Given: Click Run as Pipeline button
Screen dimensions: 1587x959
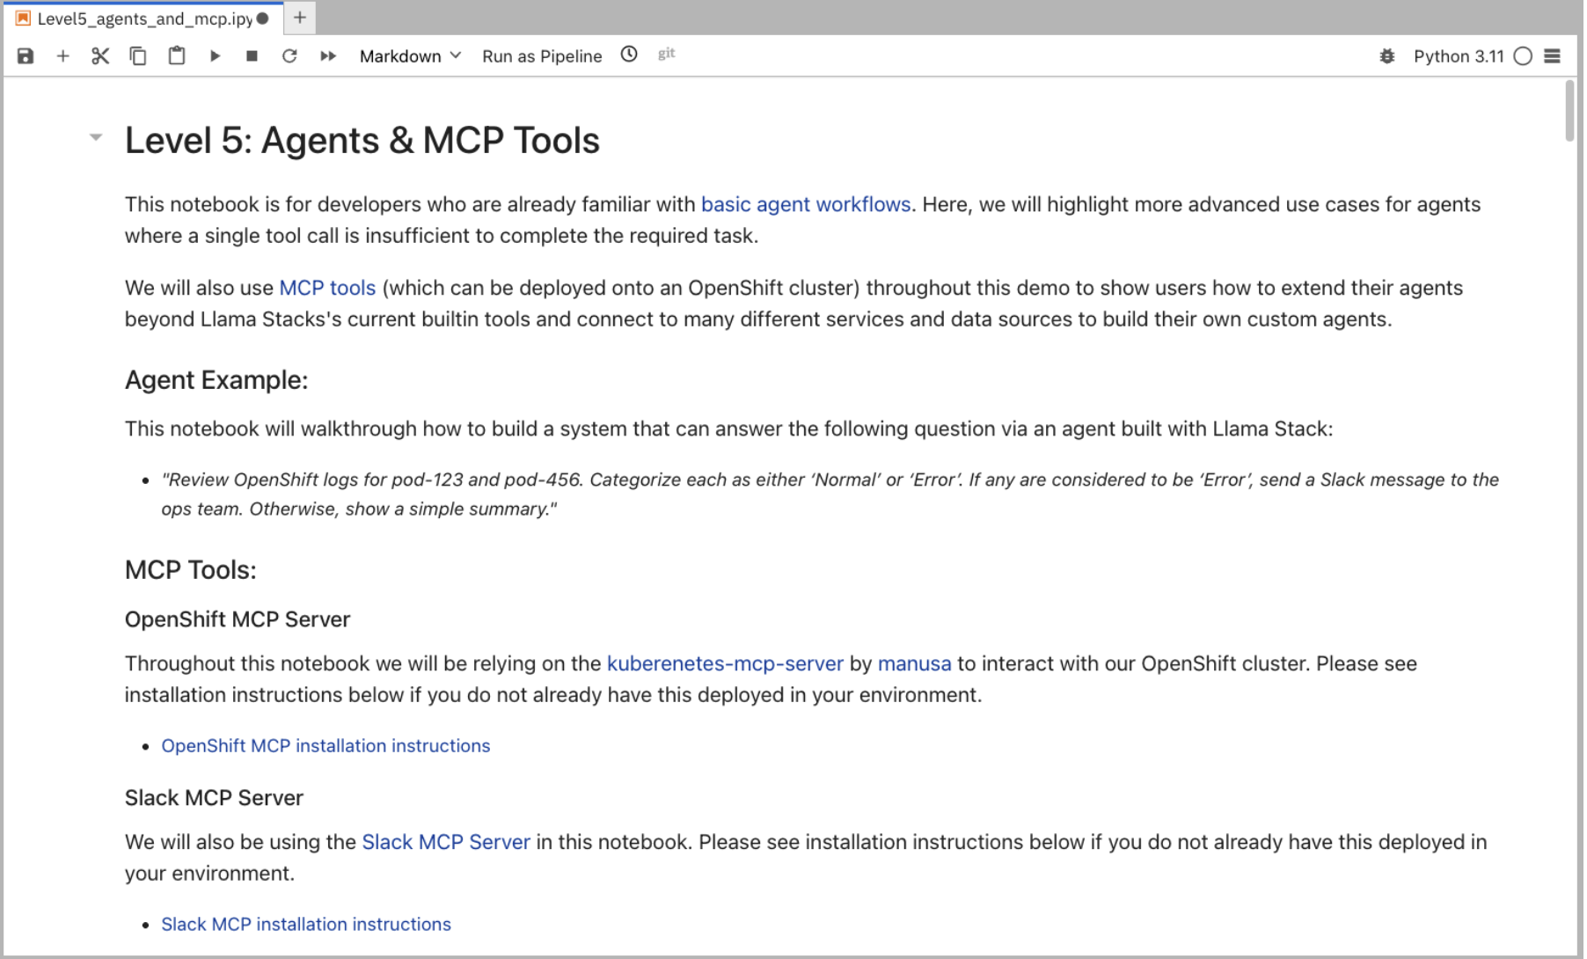Looking at the screenshot, I should (542, 56).
